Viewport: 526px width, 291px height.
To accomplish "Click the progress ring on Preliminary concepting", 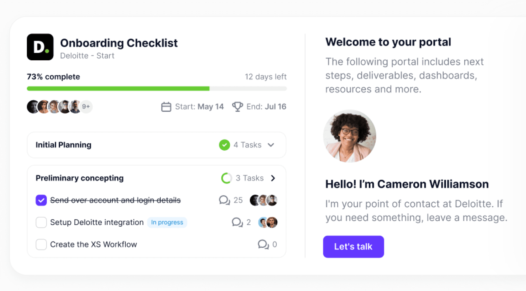I will pyautogui.click(x=226, y=178).
